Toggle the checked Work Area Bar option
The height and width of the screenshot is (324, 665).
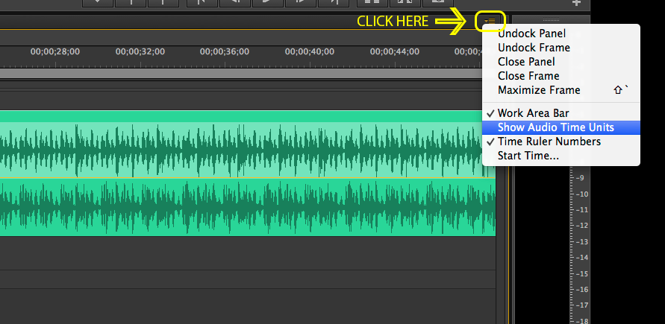tap(561, 113)
